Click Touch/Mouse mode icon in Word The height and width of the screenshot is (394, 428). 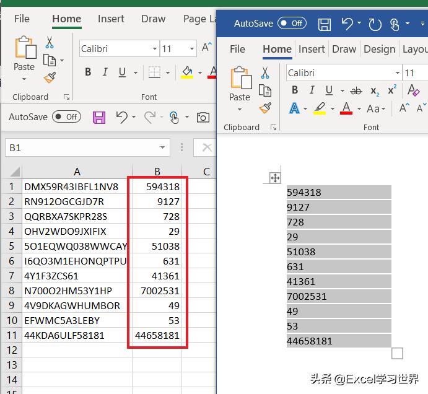(x=395, y=25)
